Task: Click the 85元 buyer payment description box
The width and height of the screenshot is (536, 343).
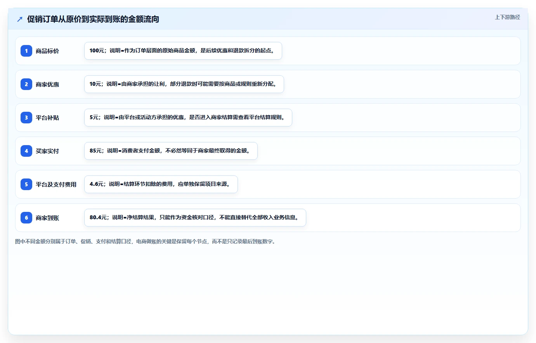Action: [x=171, y=151]
